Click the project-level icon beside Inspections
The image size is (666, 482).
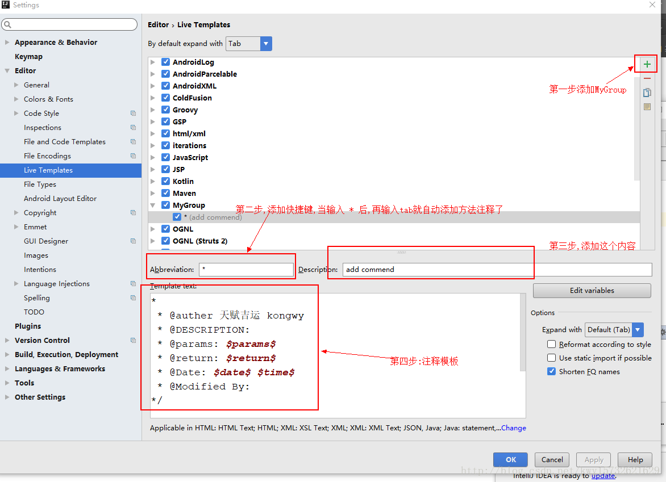coord(133,128)
